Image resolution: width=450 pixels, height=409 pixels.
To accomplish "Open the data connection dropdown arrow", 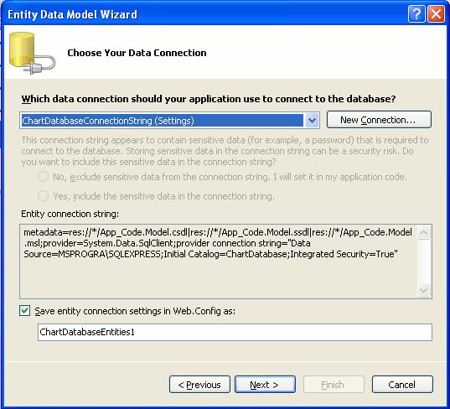I will click(312, 120).
